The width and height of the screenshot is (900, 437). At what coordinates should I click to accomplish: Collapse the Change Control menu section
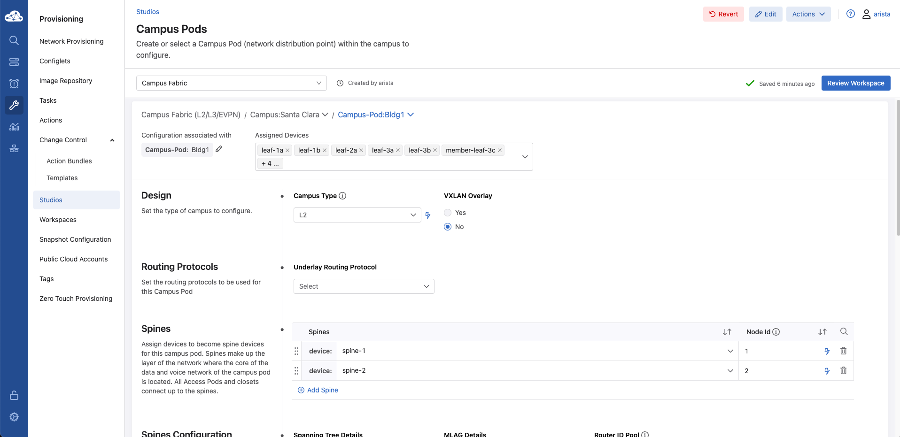[x=112, y=140]
